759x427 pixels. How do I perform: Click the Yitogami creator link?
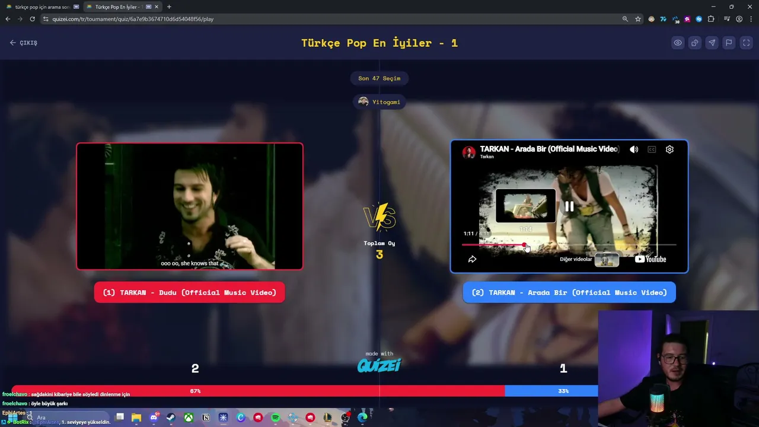(x=379, y=102)
